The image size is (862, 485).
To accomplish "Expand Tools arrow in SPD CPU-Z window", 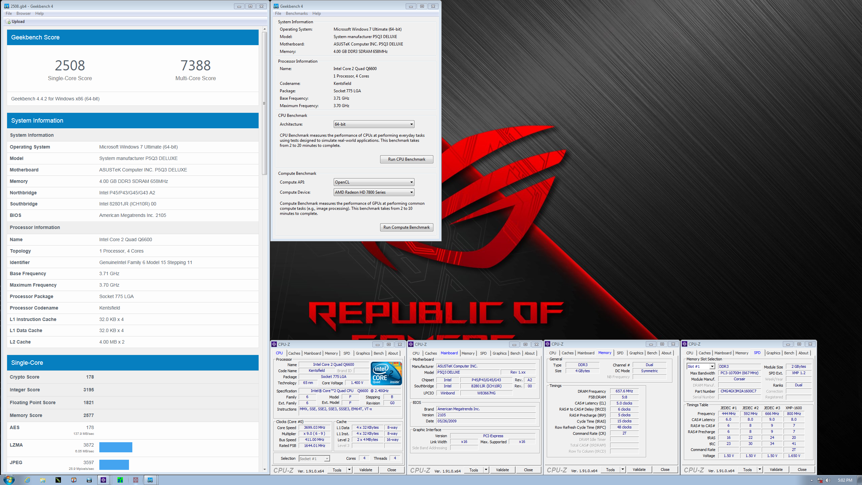I will [x=760, y=470].
